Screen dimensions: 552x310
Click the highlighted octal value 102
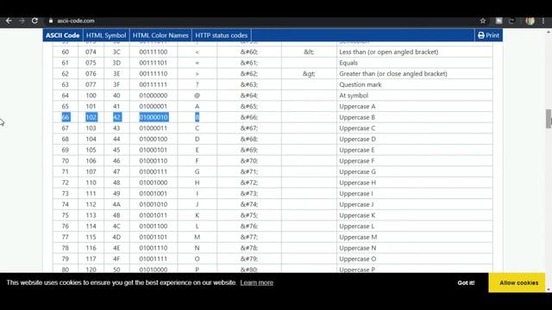point(91,117)
